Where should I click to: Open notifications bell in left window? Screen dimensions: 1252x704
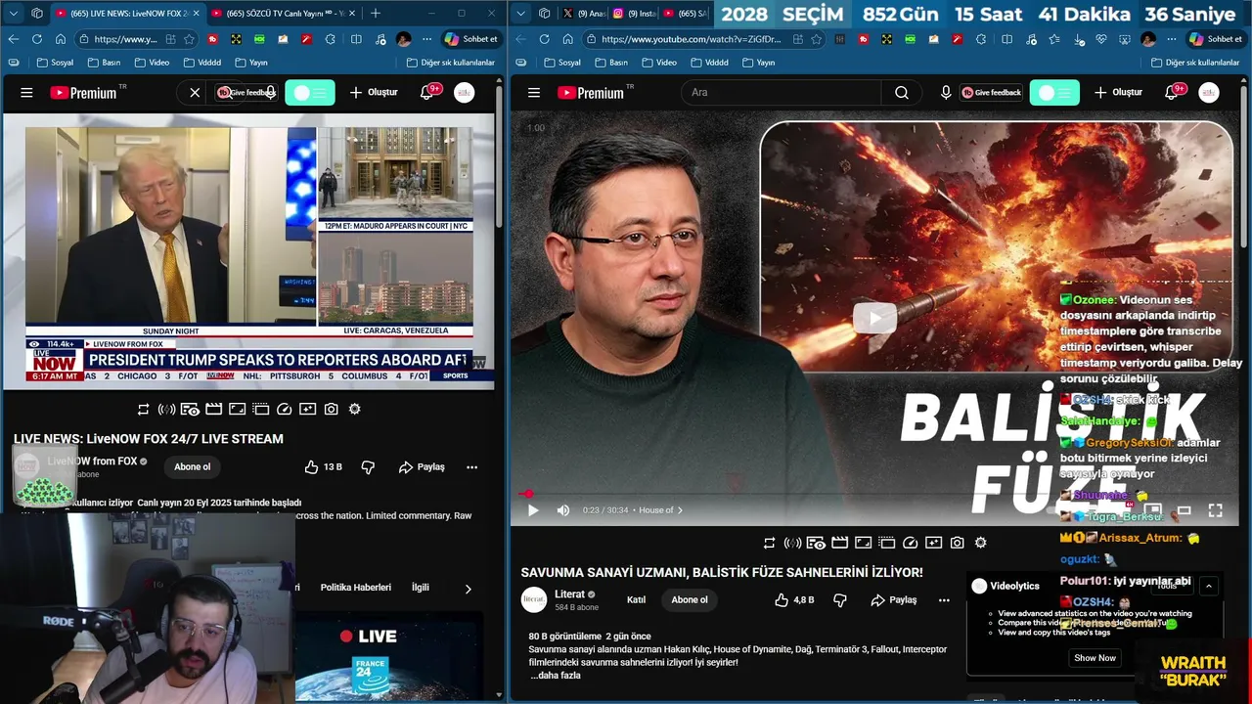427,93
